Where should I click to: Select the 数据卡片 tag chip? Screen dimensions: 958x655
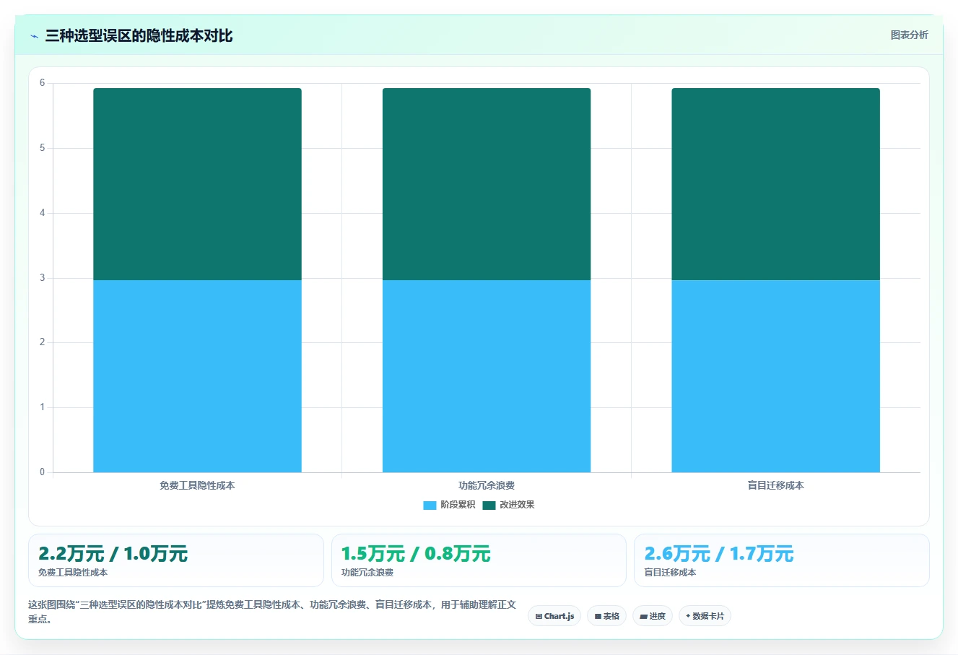coord(705,616)
